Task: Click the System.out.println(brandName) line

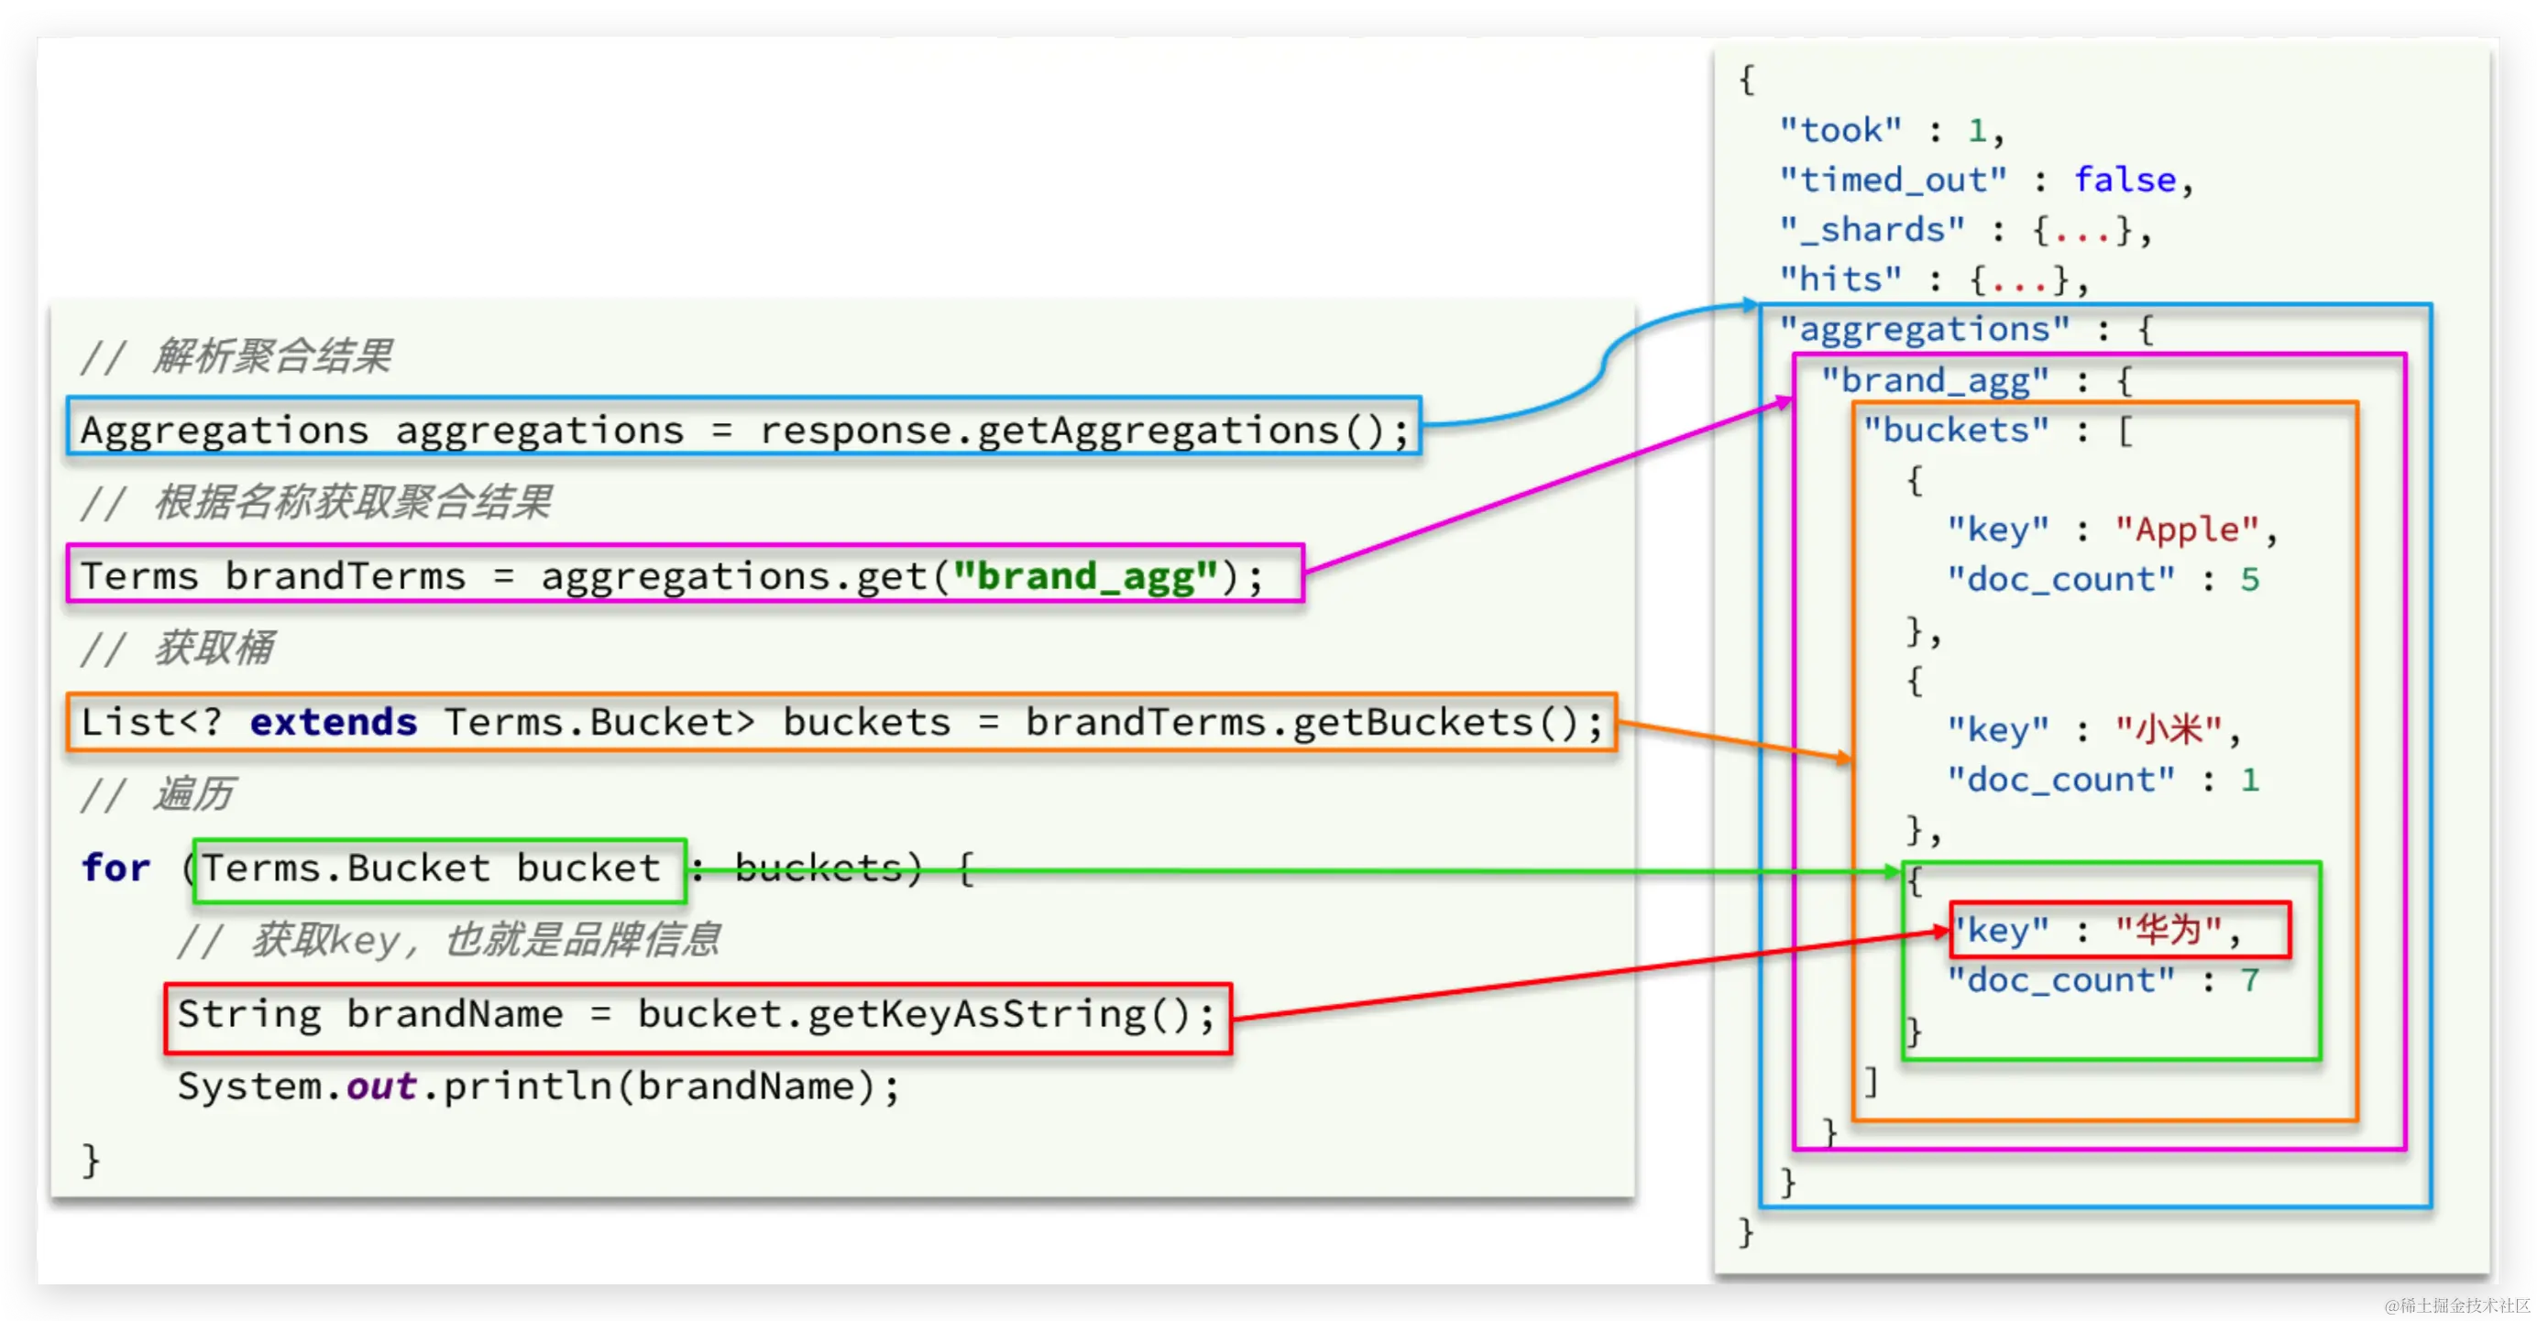Action: click(538, 1086)
